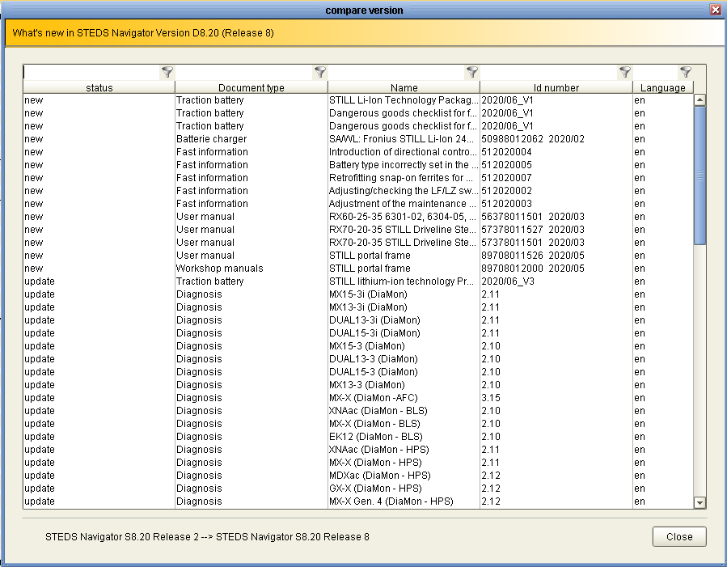
Task: Select GX-X (DiaMon - HPS) row
Action: pos(358,489)
